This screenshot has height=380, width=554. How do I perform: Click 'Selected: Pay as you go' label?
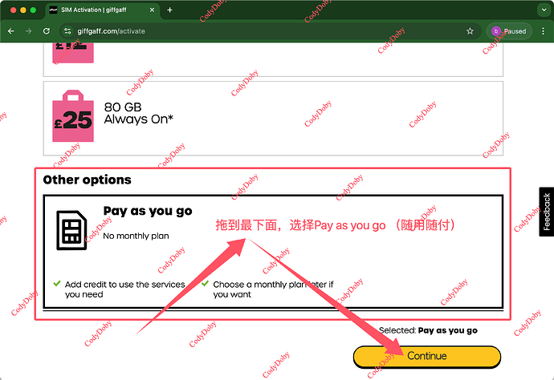click(428, 330)
